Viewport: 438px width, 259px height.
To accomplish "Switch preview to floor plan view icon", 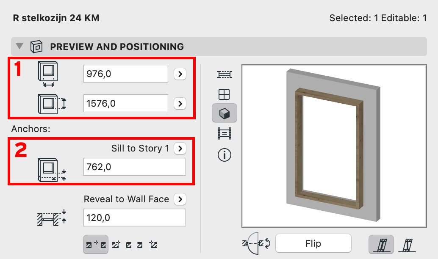I will pos(225,74).
